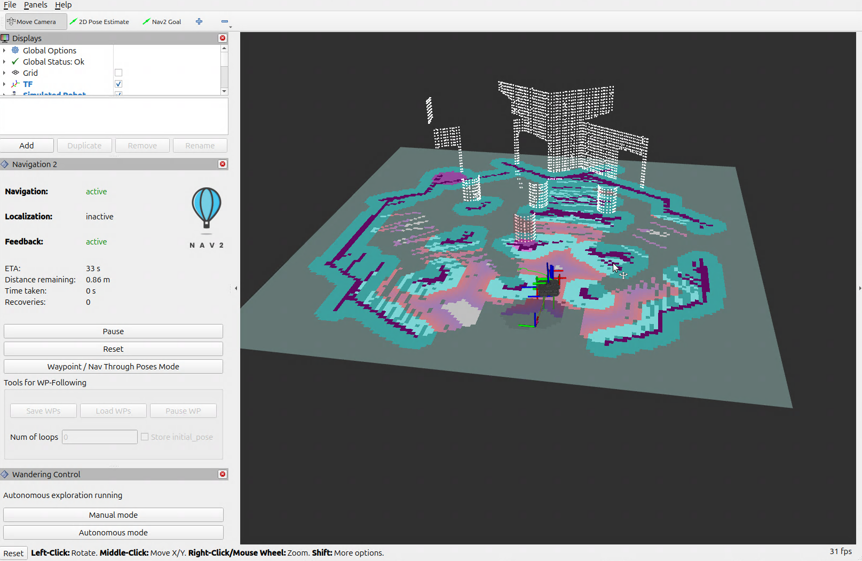Open the Panels menu

[35, 5]
